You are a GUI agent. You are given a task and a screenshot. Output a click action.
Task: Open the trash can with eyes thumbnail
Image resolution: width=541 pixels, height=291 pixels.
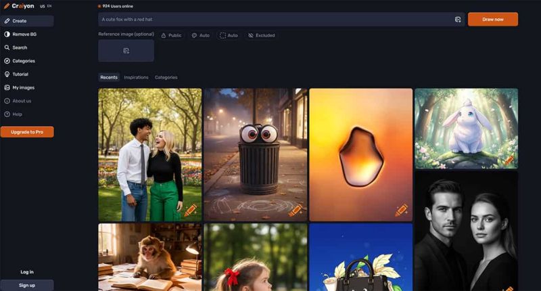point(255,155)
